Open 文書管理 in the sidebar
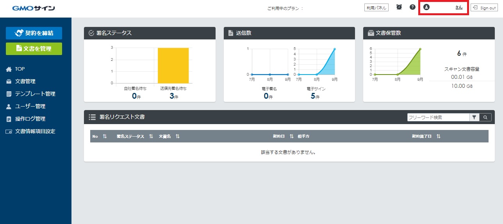The width and height of the screenshot is (503, 224). 25,82
